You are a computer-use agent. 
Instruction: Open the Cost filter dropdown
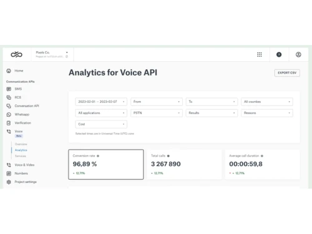tap(101, 124)
